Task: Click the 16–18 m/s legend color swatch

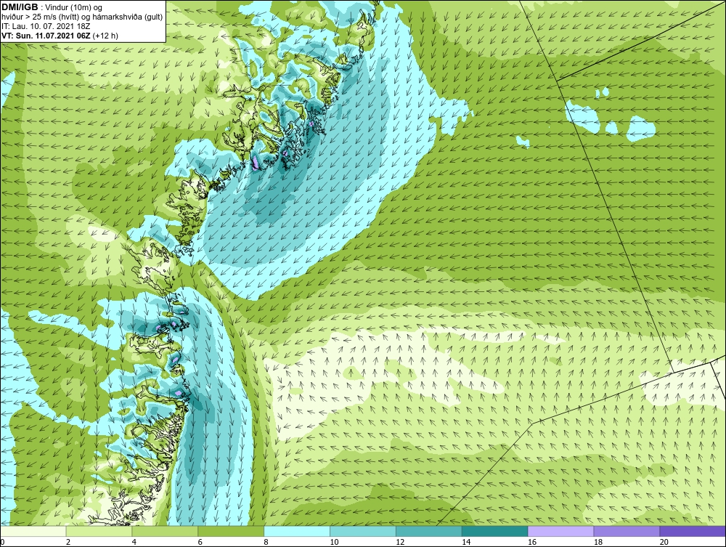Action: tap(560, 531)
